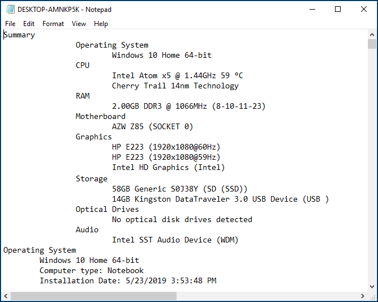378x302 pixels.
Task: Click the vertical scrollbar thumb
Action: [x=372, y=44]
